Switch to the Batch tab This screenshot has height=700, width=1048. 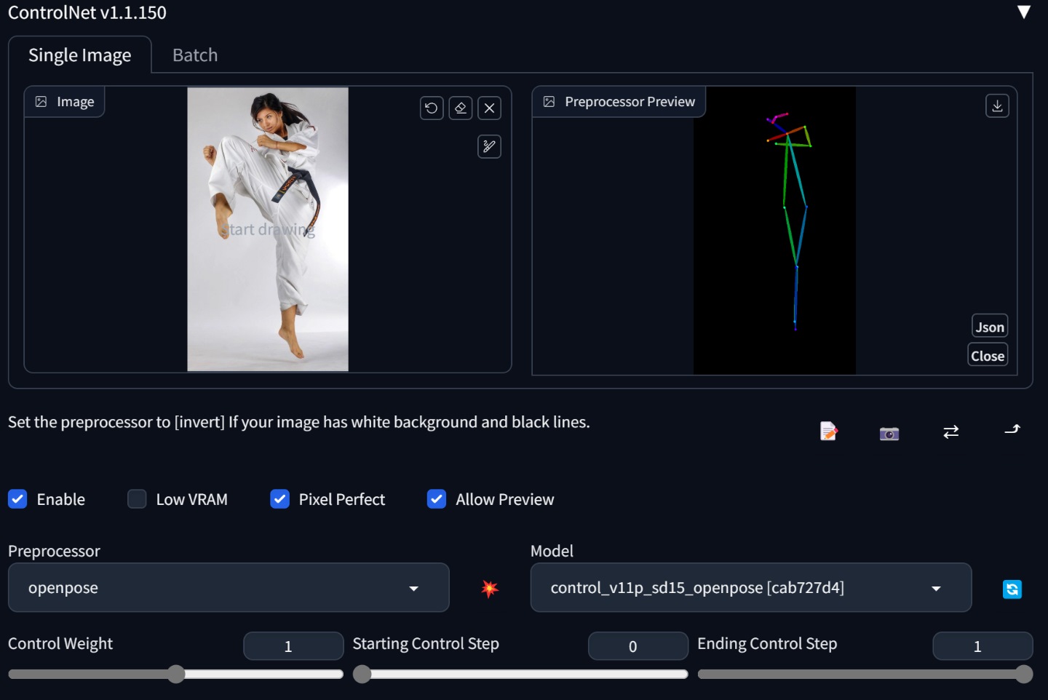coord(195,55)
